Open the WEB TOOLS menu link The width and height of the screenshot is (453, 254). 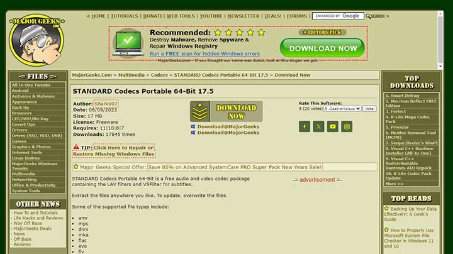[181, 16]
